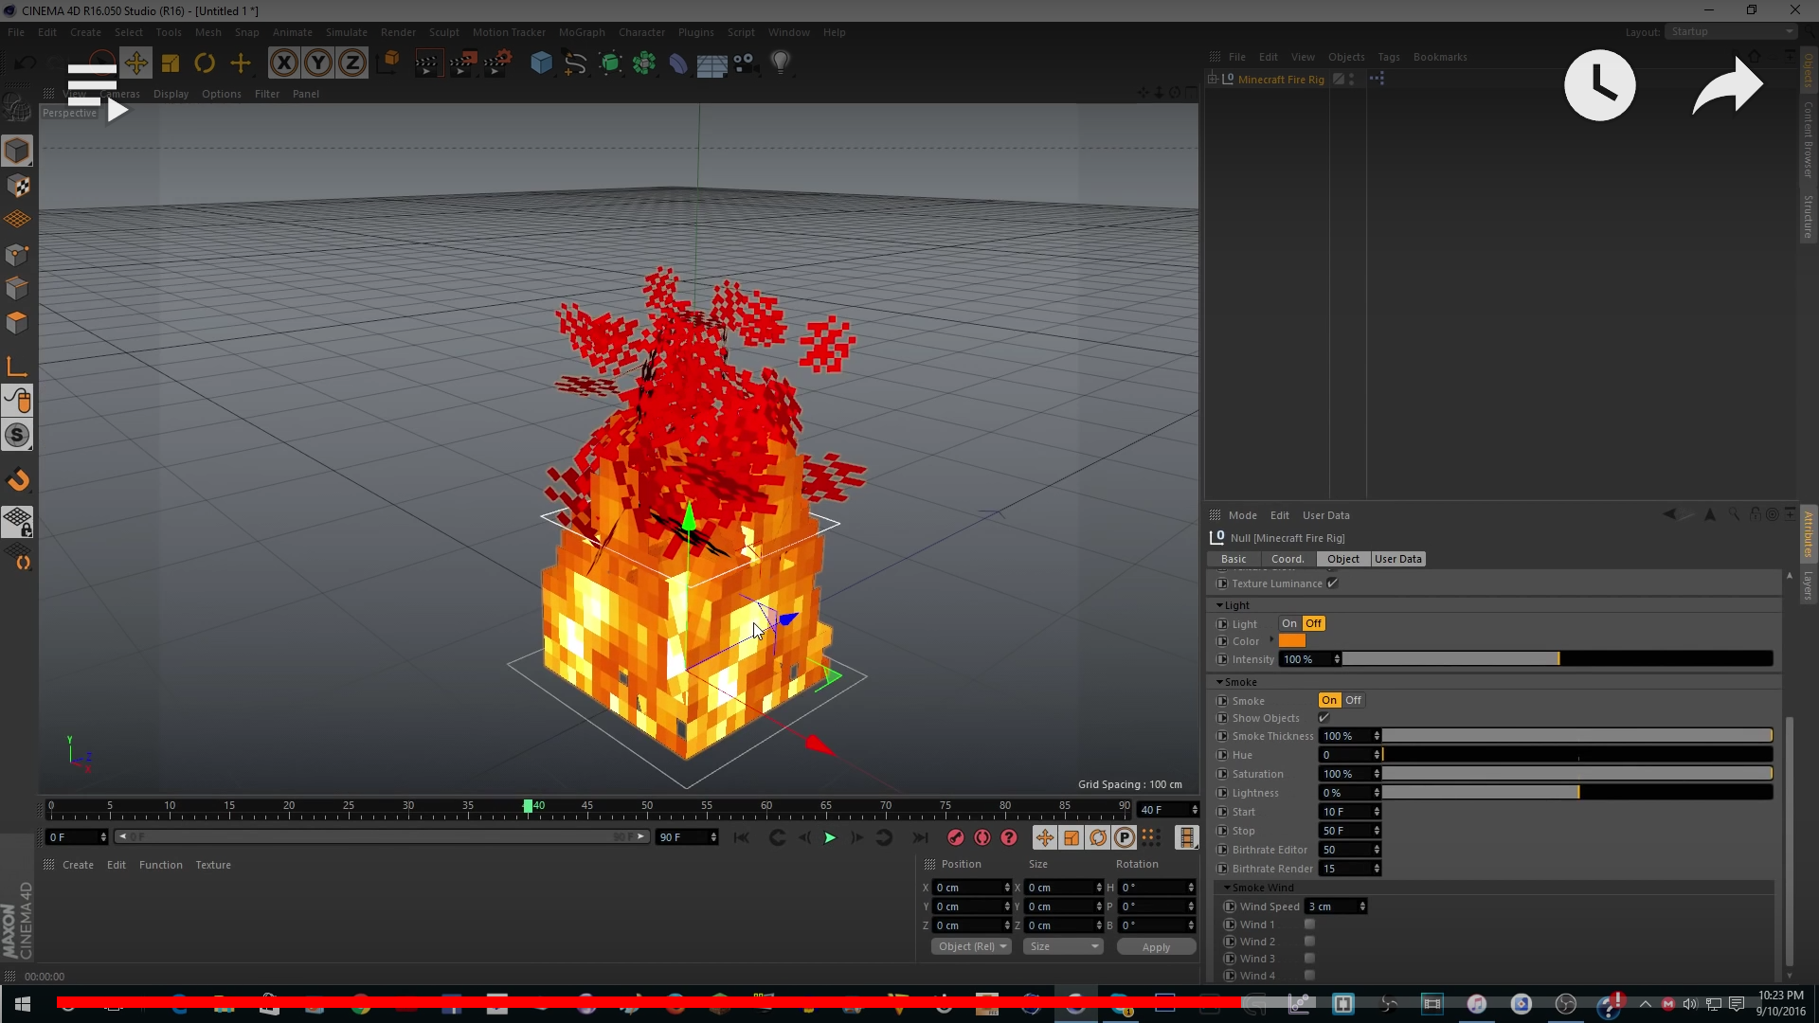The height and width of the screenshot is (1023, 1819).
Task: Click the locked workplane icon
Action: click(x=17, y=521)
